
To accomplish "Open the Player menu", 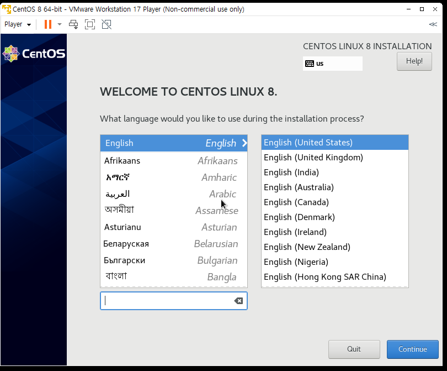I will pyautogui.click(x=18, y=24).
